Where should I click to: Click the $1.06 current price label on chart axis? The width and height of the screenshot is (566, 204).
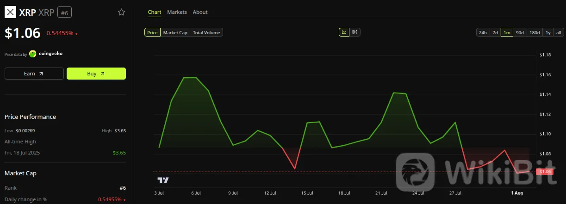pos(545,172)
